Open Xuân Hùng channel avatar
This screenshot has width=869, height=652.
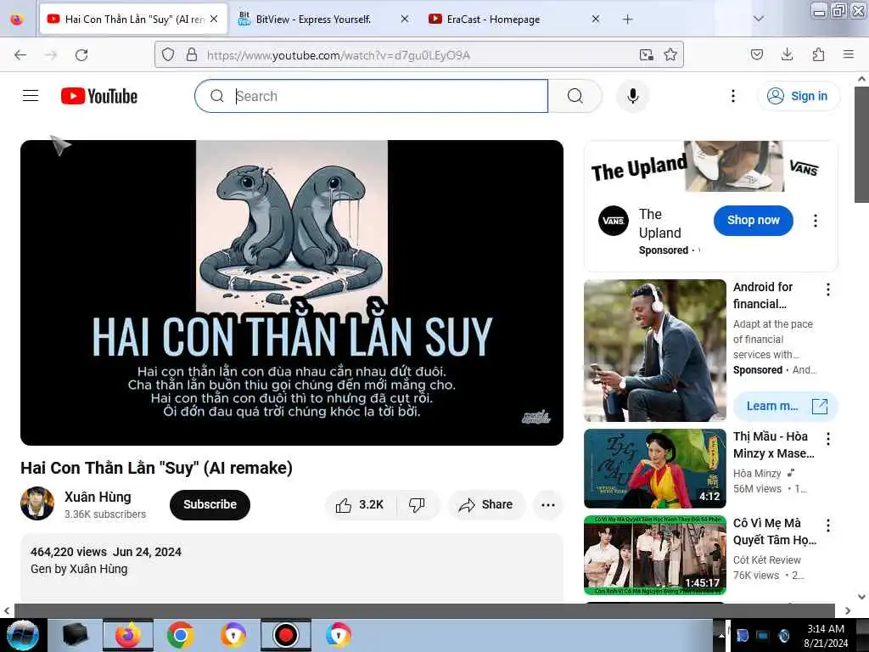click(37, 503)
